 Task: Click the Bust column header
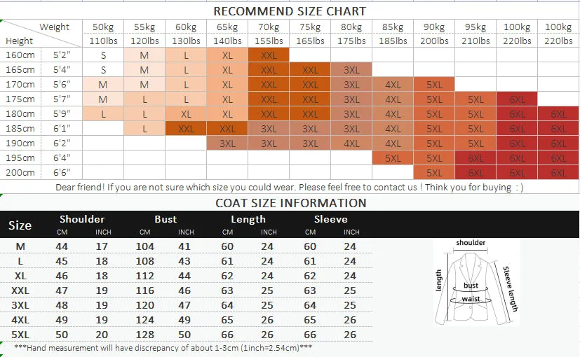166,219
